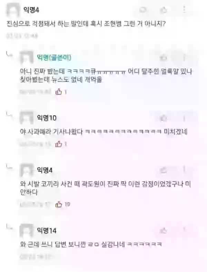Click thumbs-up count under 익명(글쓴이) reply
Image resolution: width=207 pixels, height=272 pixels.
click(x=61, y=91)
